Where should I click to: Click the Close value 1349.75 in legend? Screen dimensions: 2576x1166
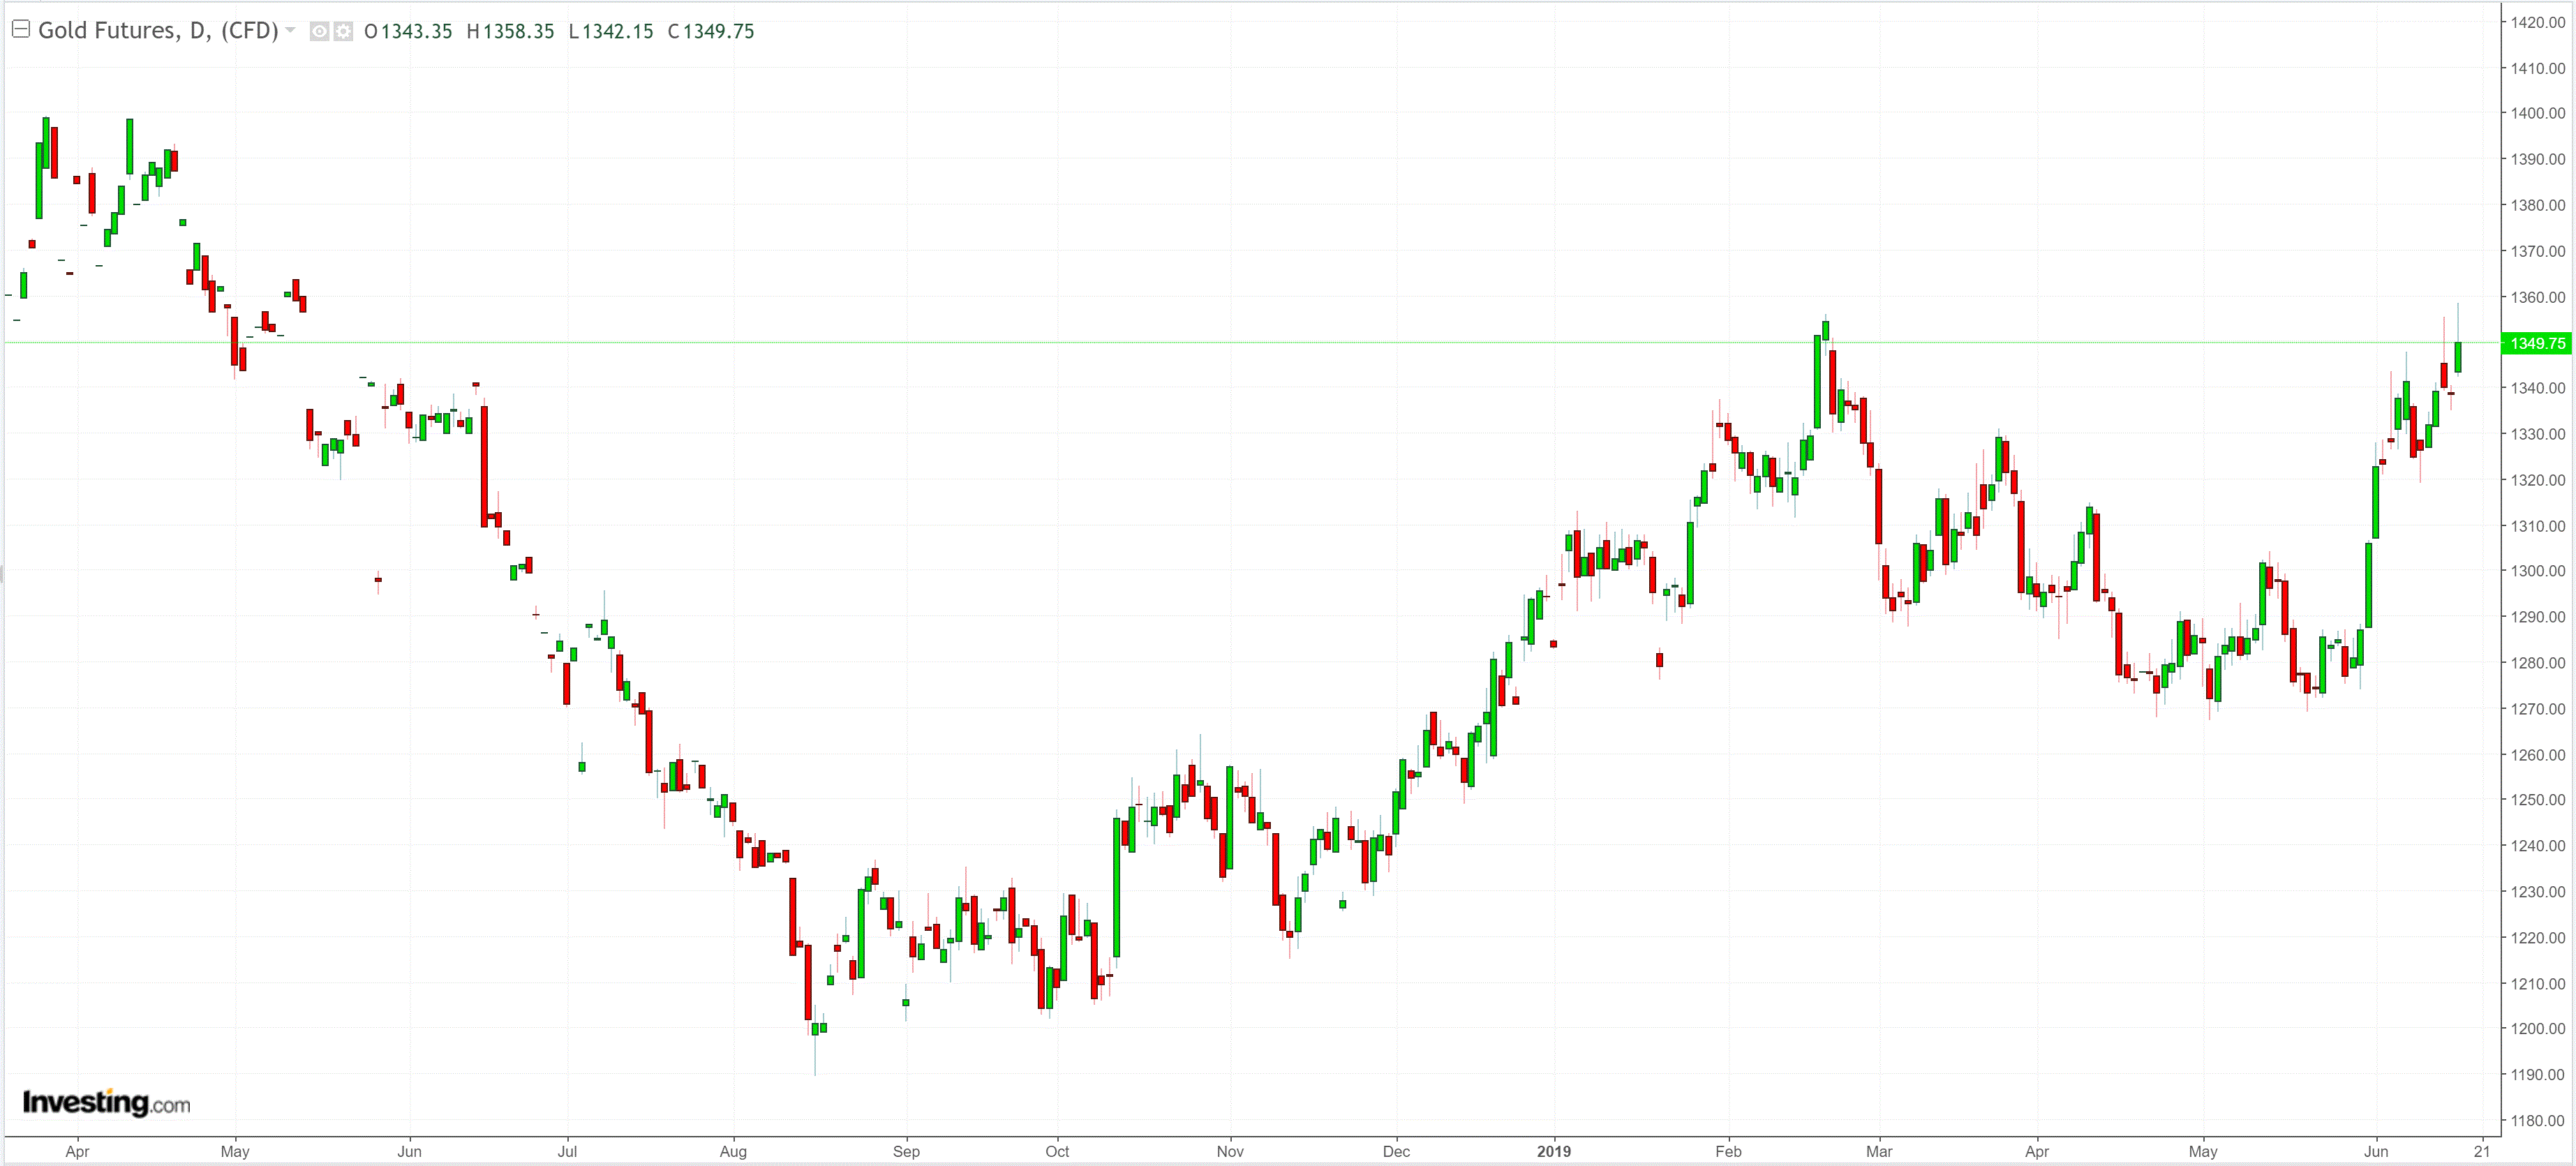(x=718, y=31)
